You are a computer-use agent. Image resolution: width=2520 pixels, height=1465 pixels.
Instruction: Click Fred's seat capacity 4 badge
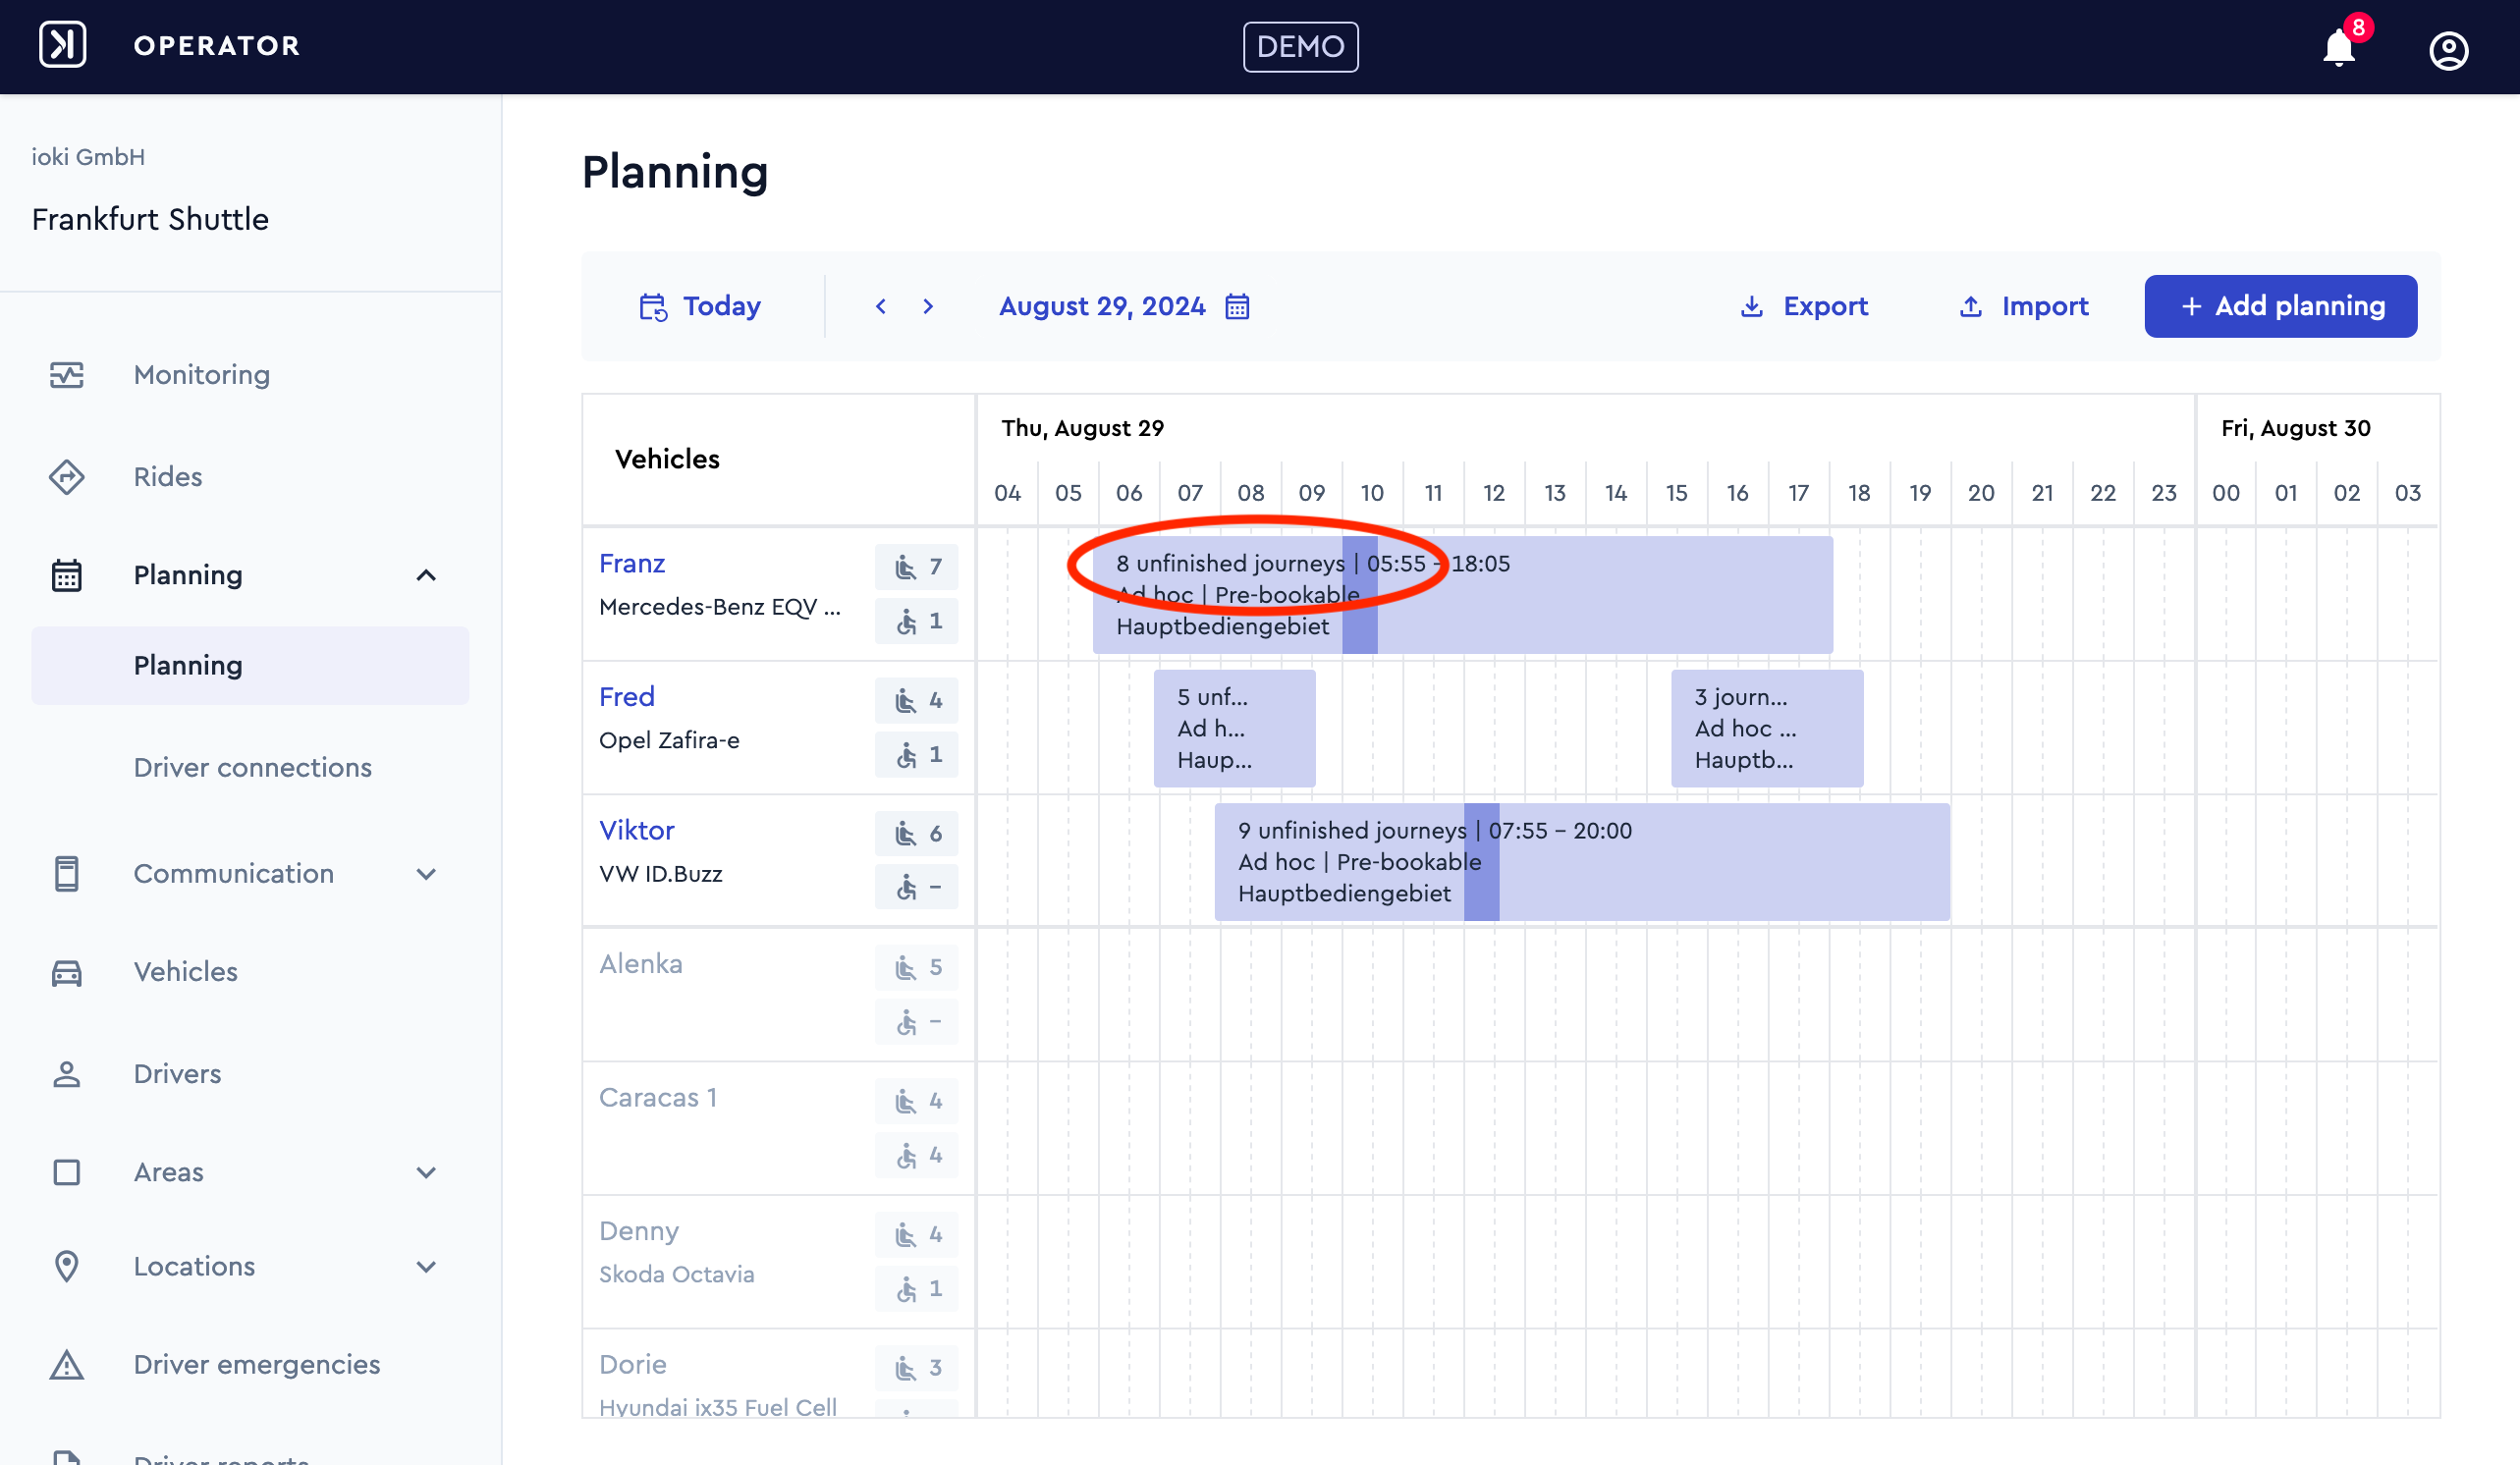pos(916,700)
